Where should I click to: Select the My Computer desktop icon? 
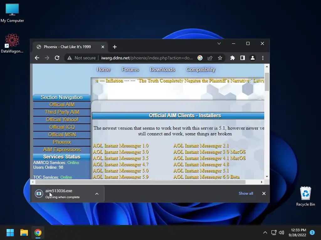[x=12, y=13]
